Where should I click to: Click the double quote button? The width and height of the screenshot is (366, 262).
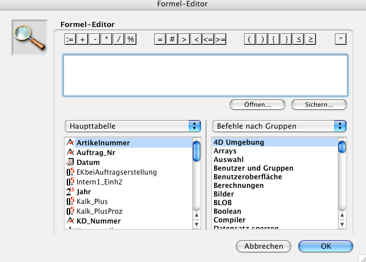coord(342,39)
